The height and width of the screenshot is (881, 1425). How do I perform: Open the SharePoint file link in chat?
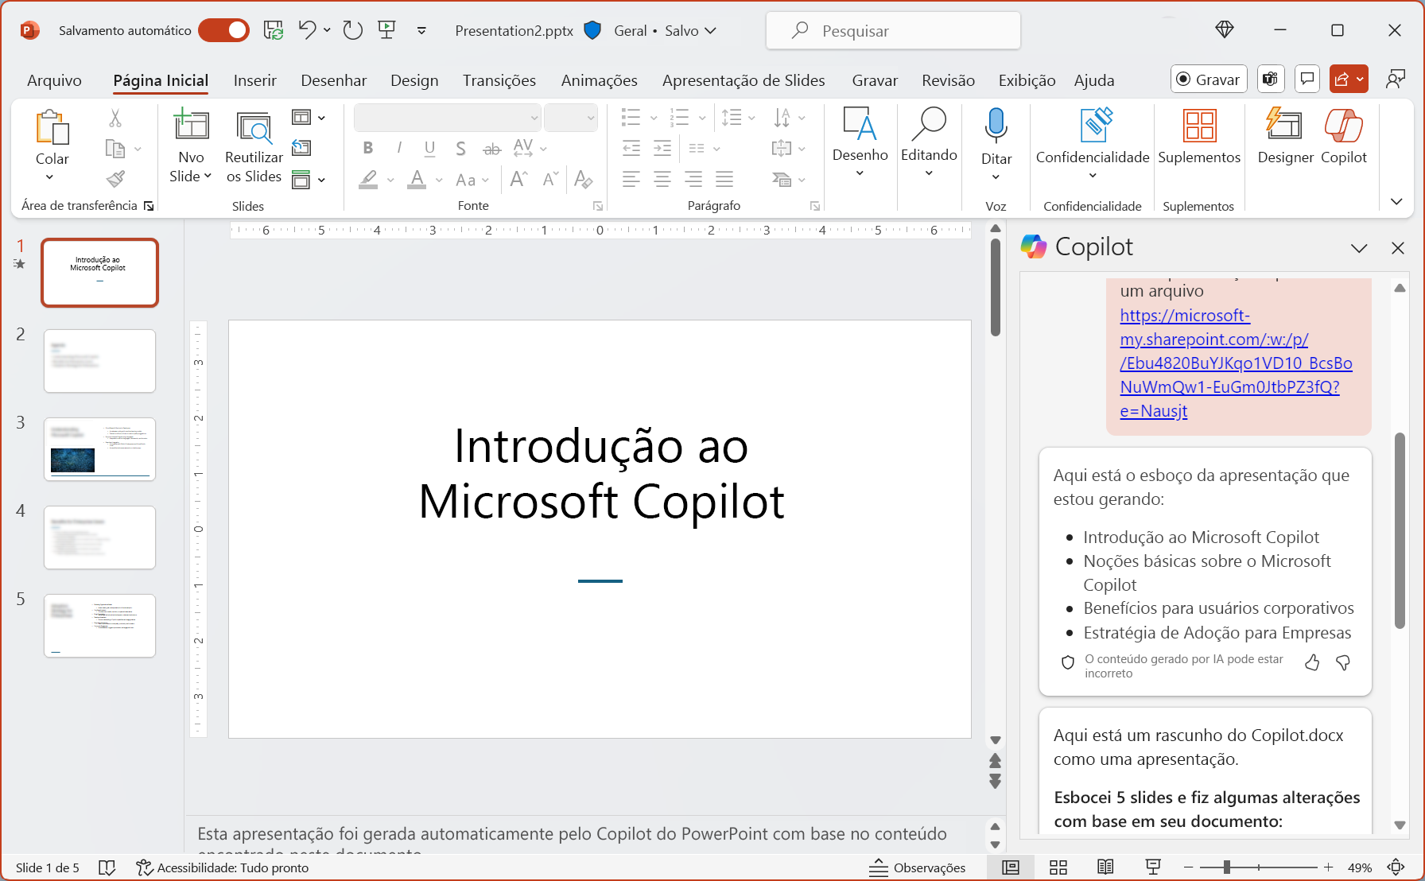pos(1236,363)
